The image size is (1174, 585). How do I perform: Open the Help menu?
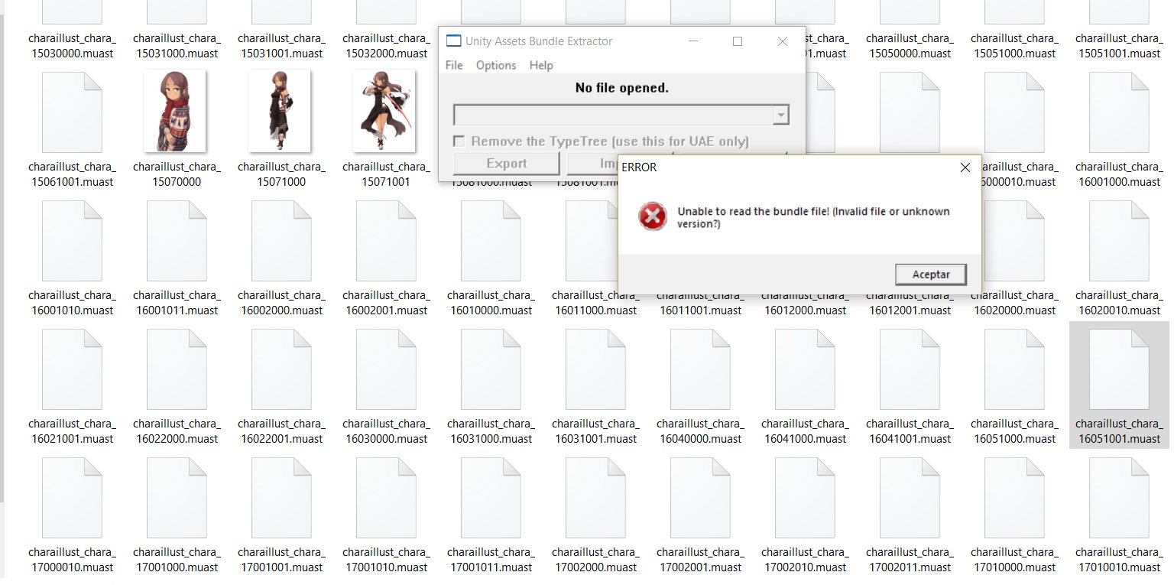click(541, 65)
